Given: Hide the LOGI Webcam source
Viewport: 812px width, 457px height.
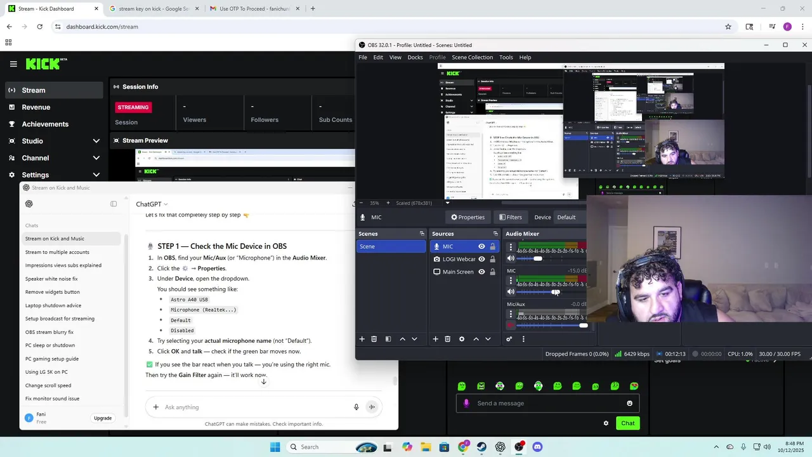Looking at the screenshot, I should [481, 259].
